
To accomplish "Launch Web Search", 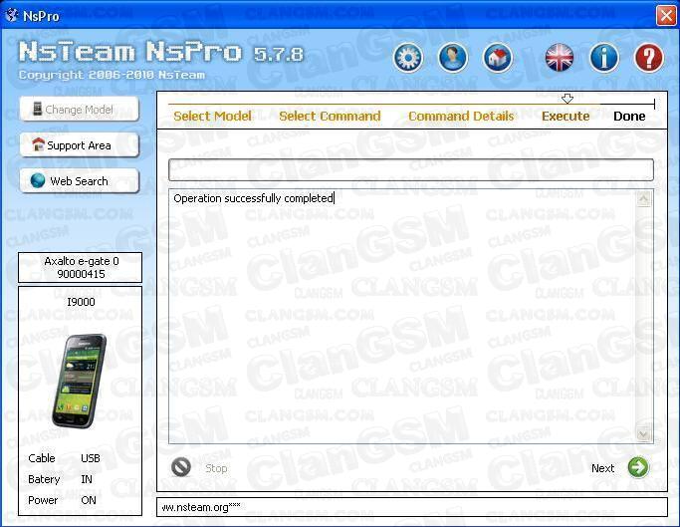I will tap(80, 181).
